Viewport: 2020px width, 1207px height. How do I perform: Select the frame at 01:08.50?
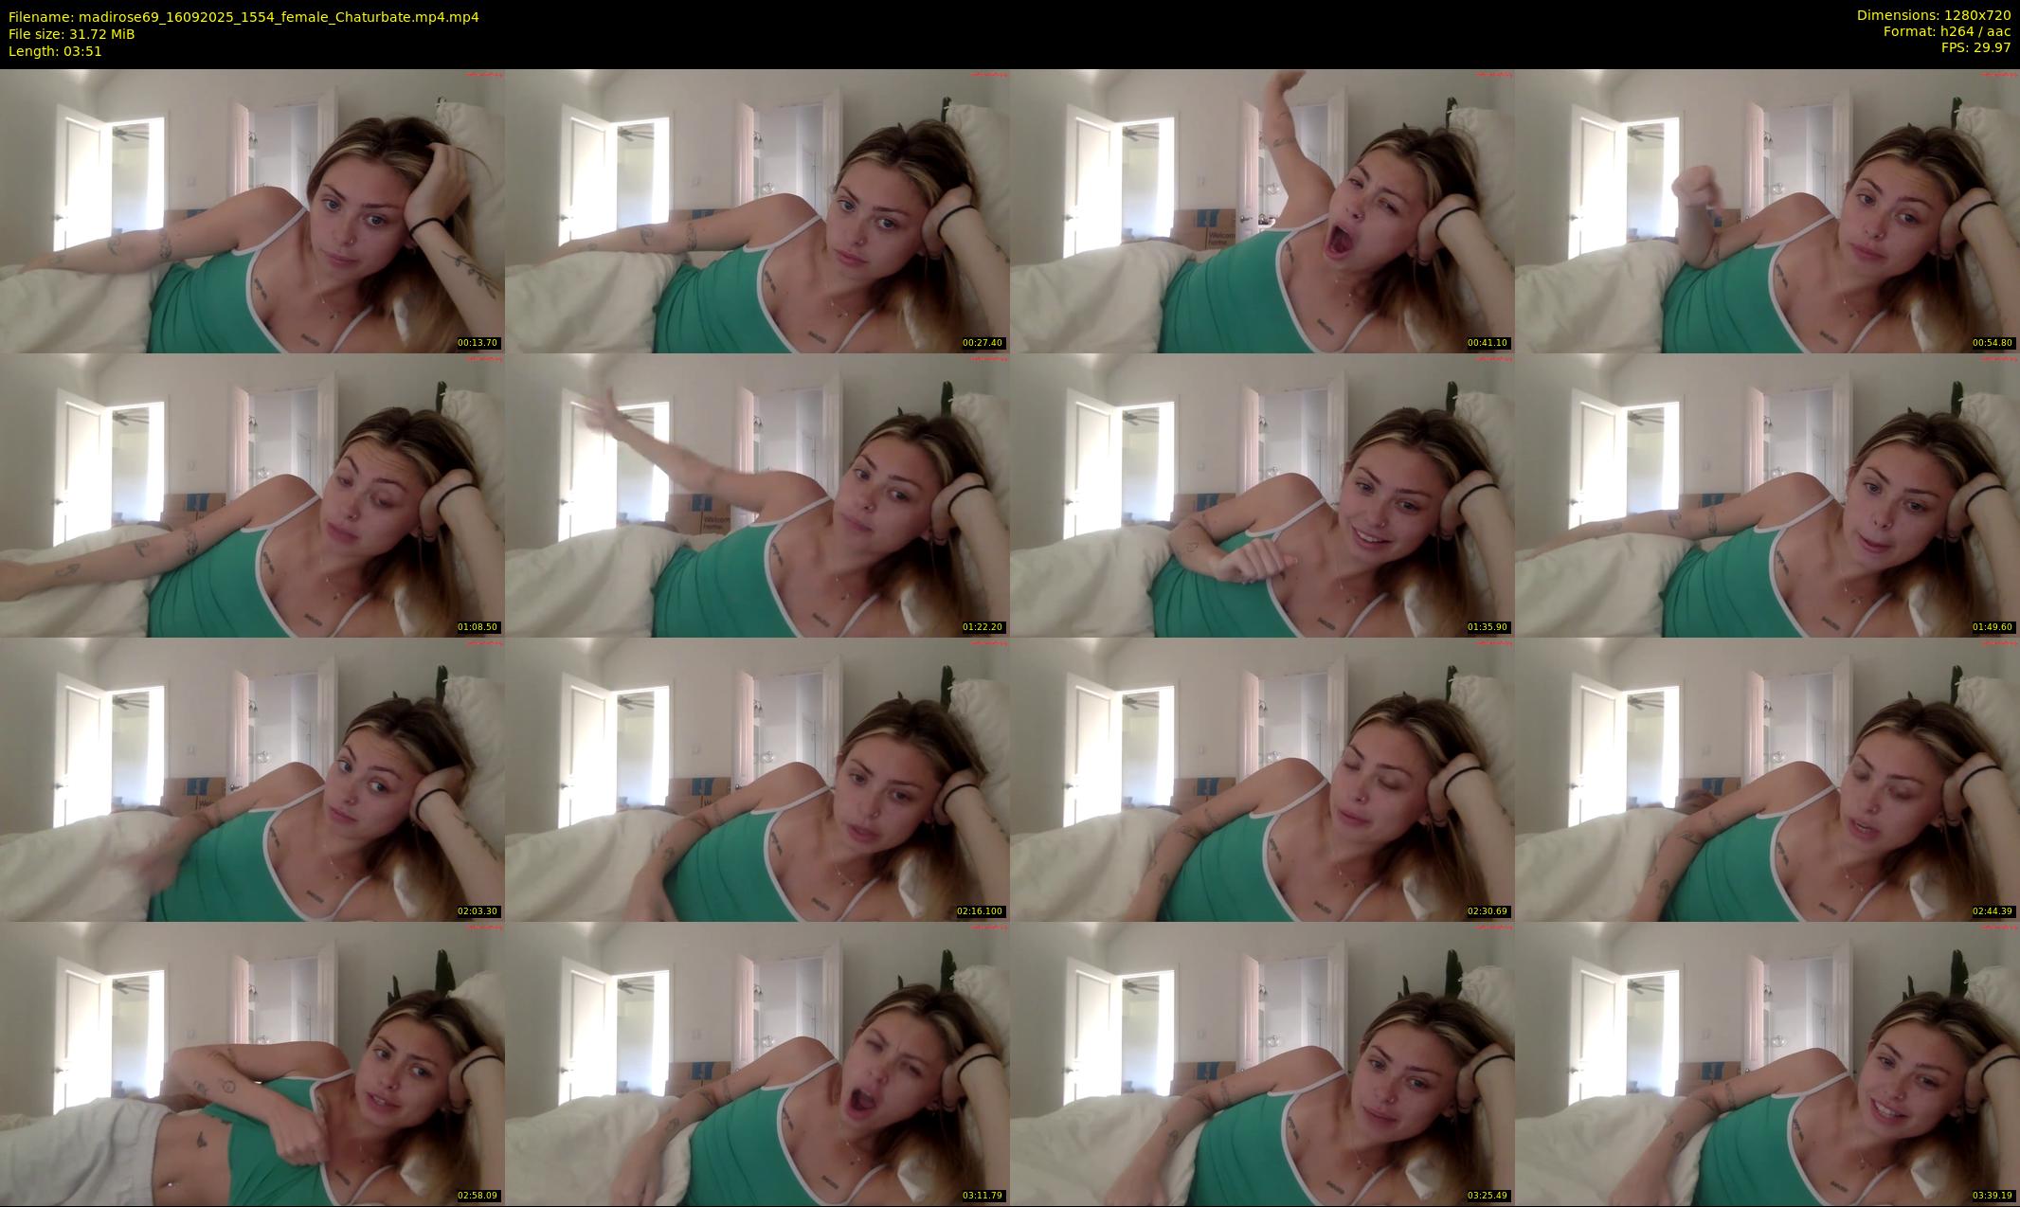252,495
